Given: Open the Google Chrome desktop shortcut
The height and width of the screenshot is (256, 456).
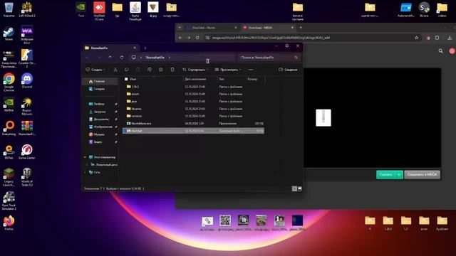Looking at the screenshot, I should click(9, 82).
